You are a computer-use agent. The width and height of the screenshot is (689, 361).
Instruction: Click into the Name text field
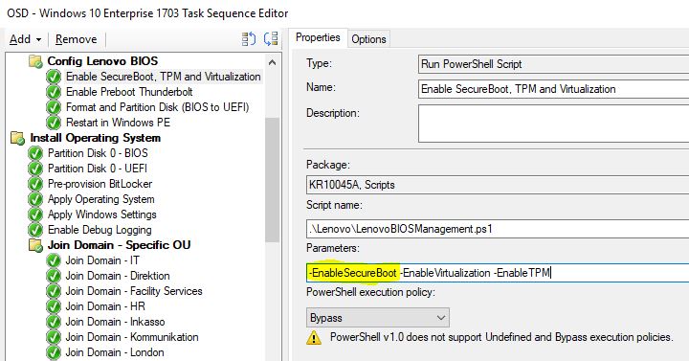(x=554, y=89)
